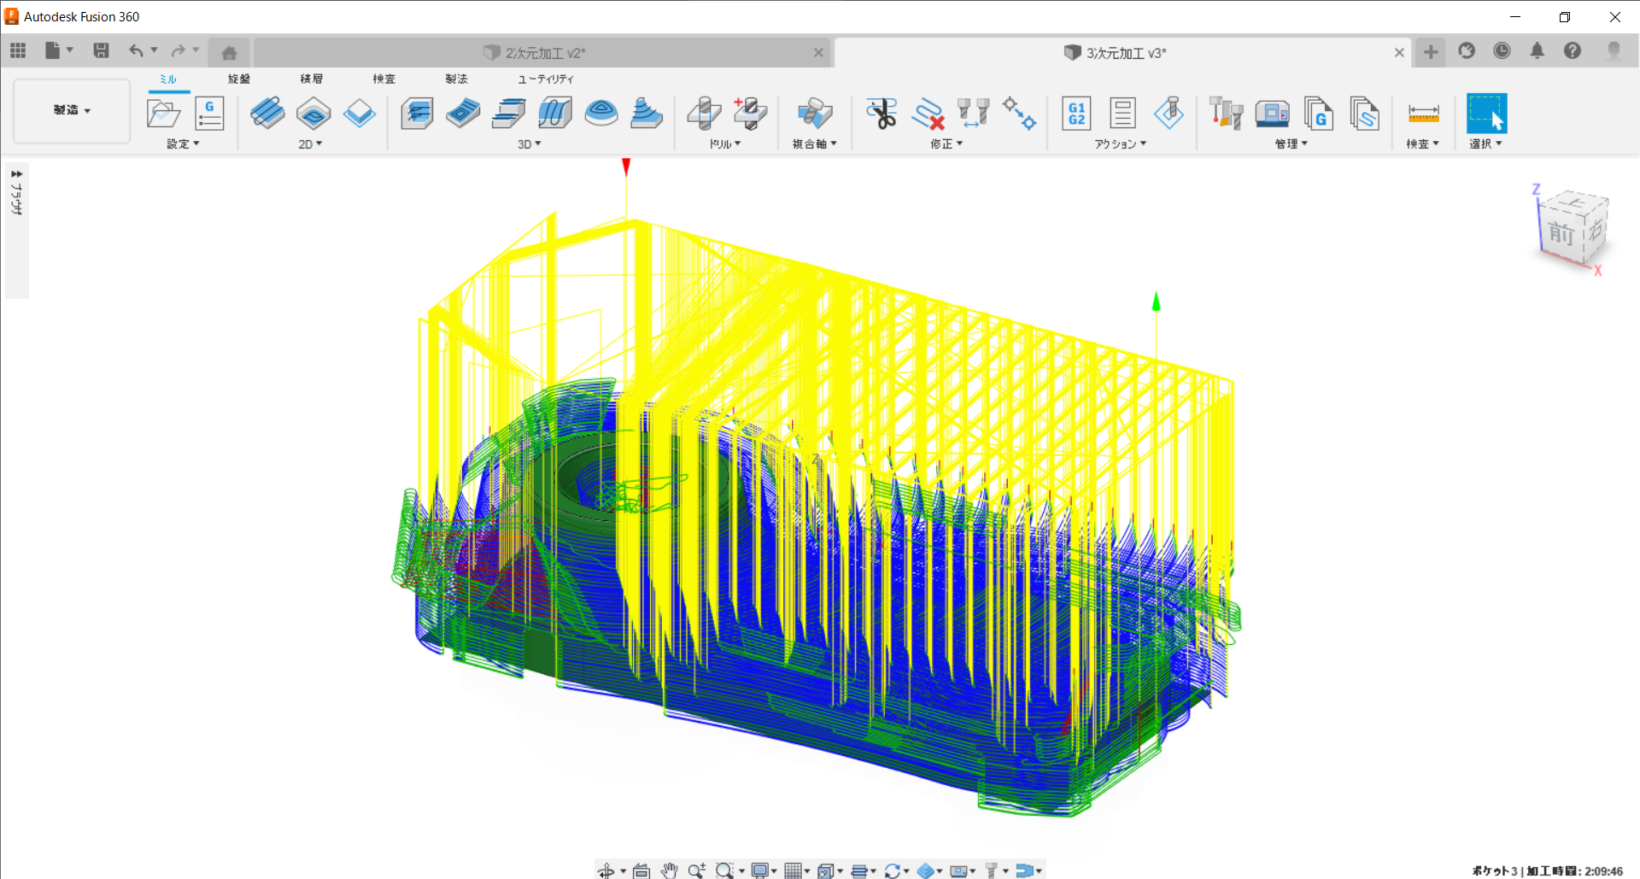Switch to the 旋盤 ribbon tab

[x=239, y=79]
